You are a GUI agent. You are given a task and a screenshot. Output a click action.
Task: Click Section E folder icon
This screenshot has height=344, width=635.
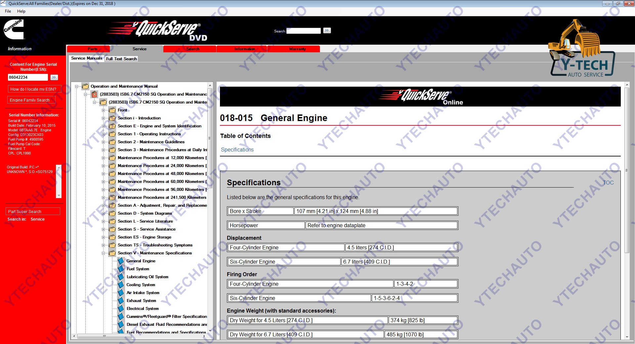coord(112,126)
